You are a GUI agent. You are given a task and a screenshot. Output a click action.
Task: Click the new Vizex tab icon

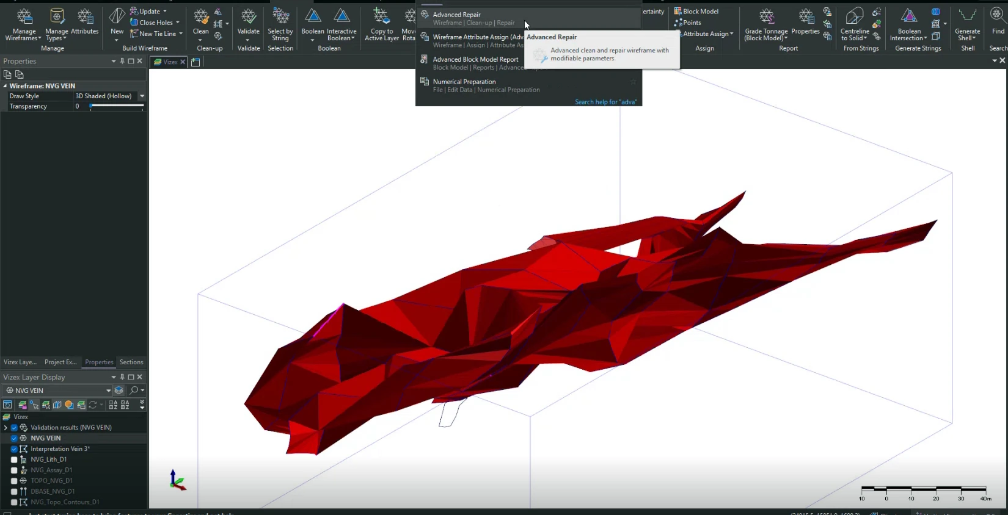(x=195, y=62)
